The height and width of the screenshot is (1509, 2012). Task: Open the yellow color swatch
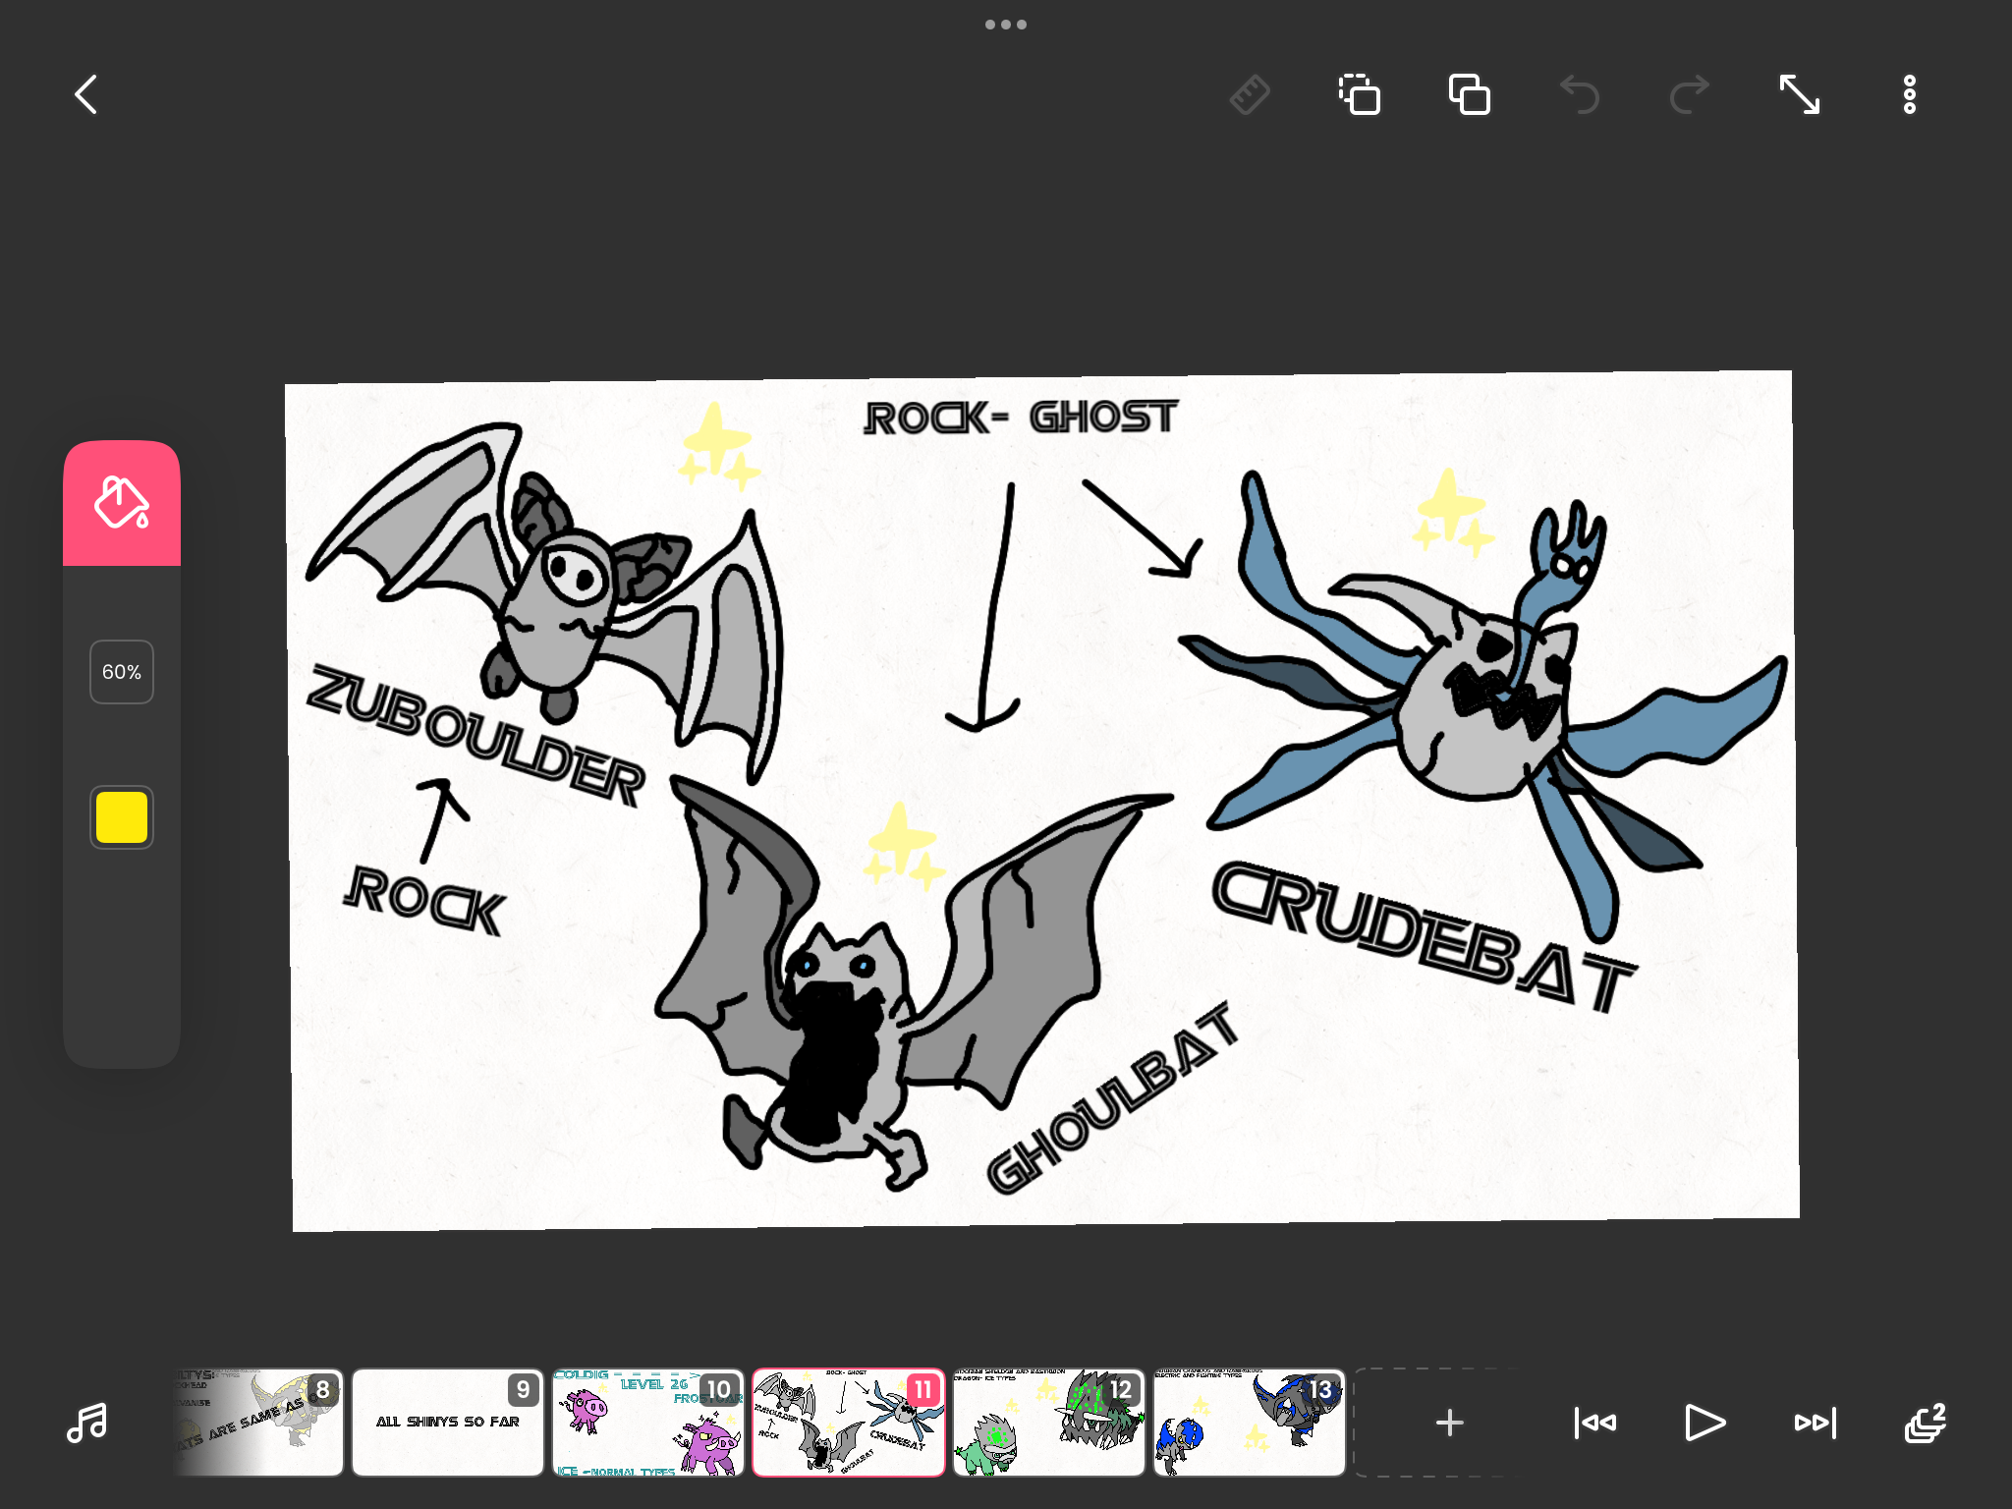point(122,817)
